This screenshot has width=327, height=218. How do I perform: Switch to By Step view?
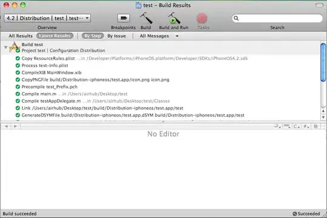pyautogui.click(x=93, y=36)
